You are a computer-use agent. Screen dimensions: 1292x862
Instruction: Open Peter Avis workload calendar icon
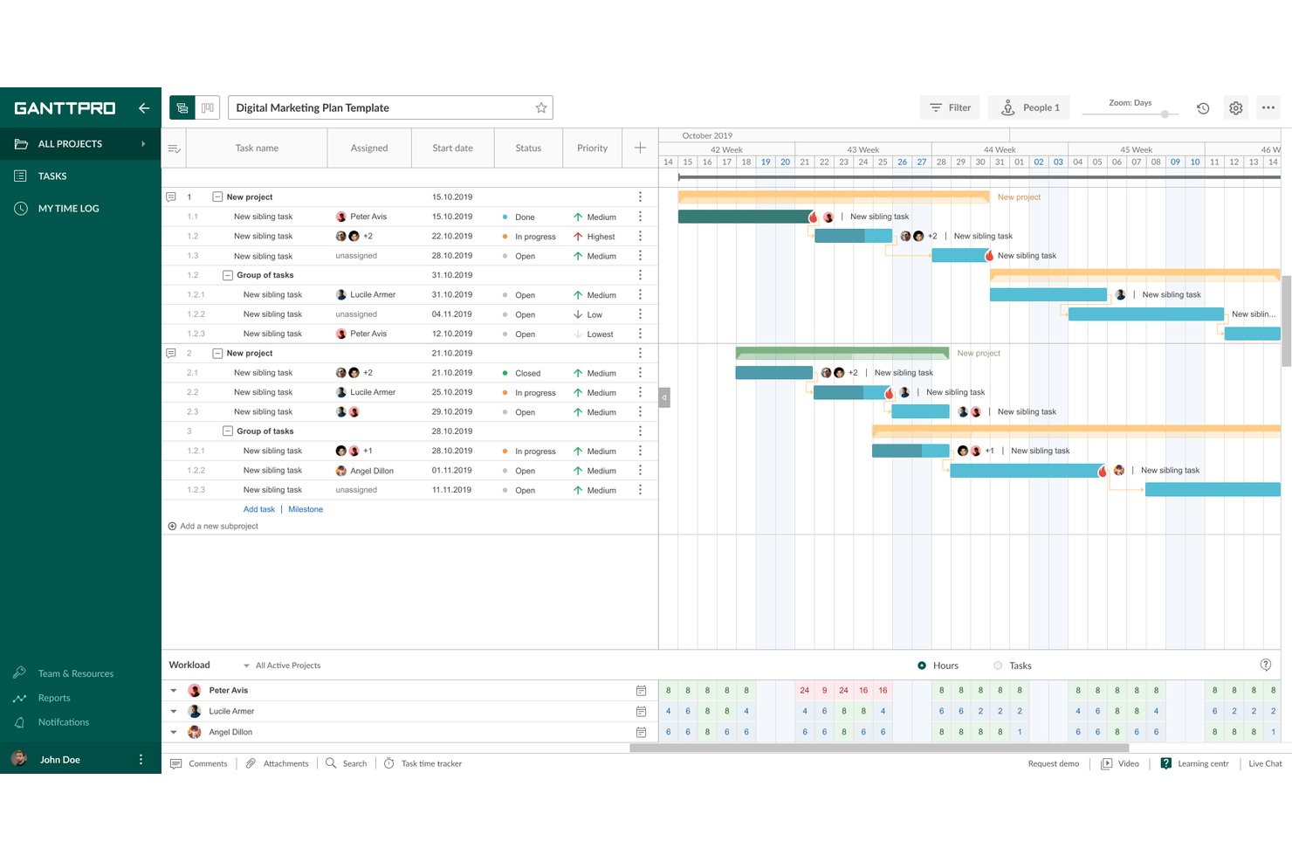(641, 690)
